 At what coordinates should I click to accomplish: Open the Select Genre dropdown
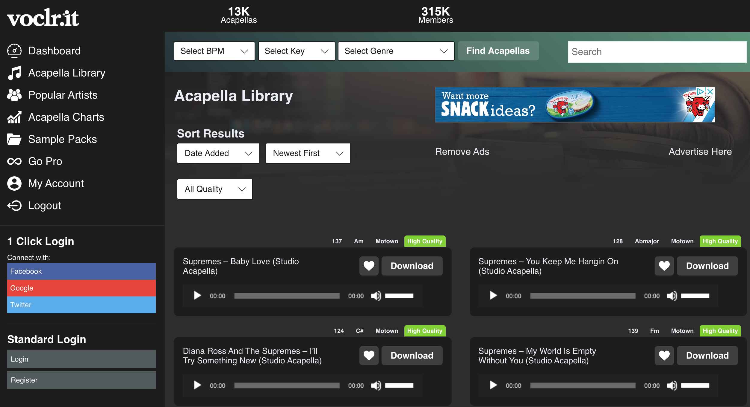[396, 51]
